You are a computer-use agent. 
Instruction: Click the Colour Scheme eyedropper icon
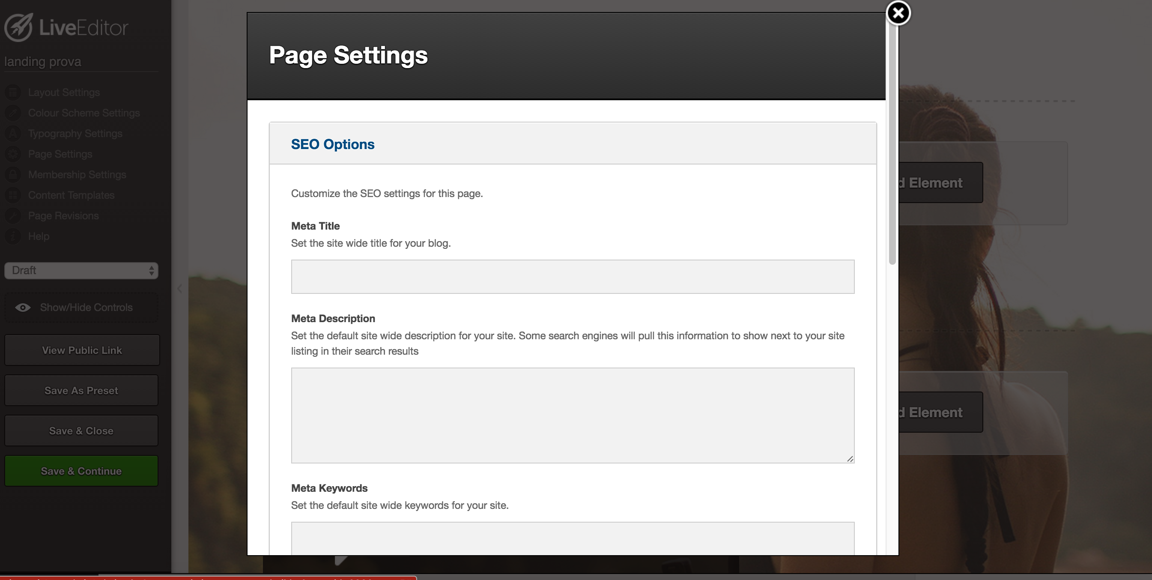(x=13, y=113)
